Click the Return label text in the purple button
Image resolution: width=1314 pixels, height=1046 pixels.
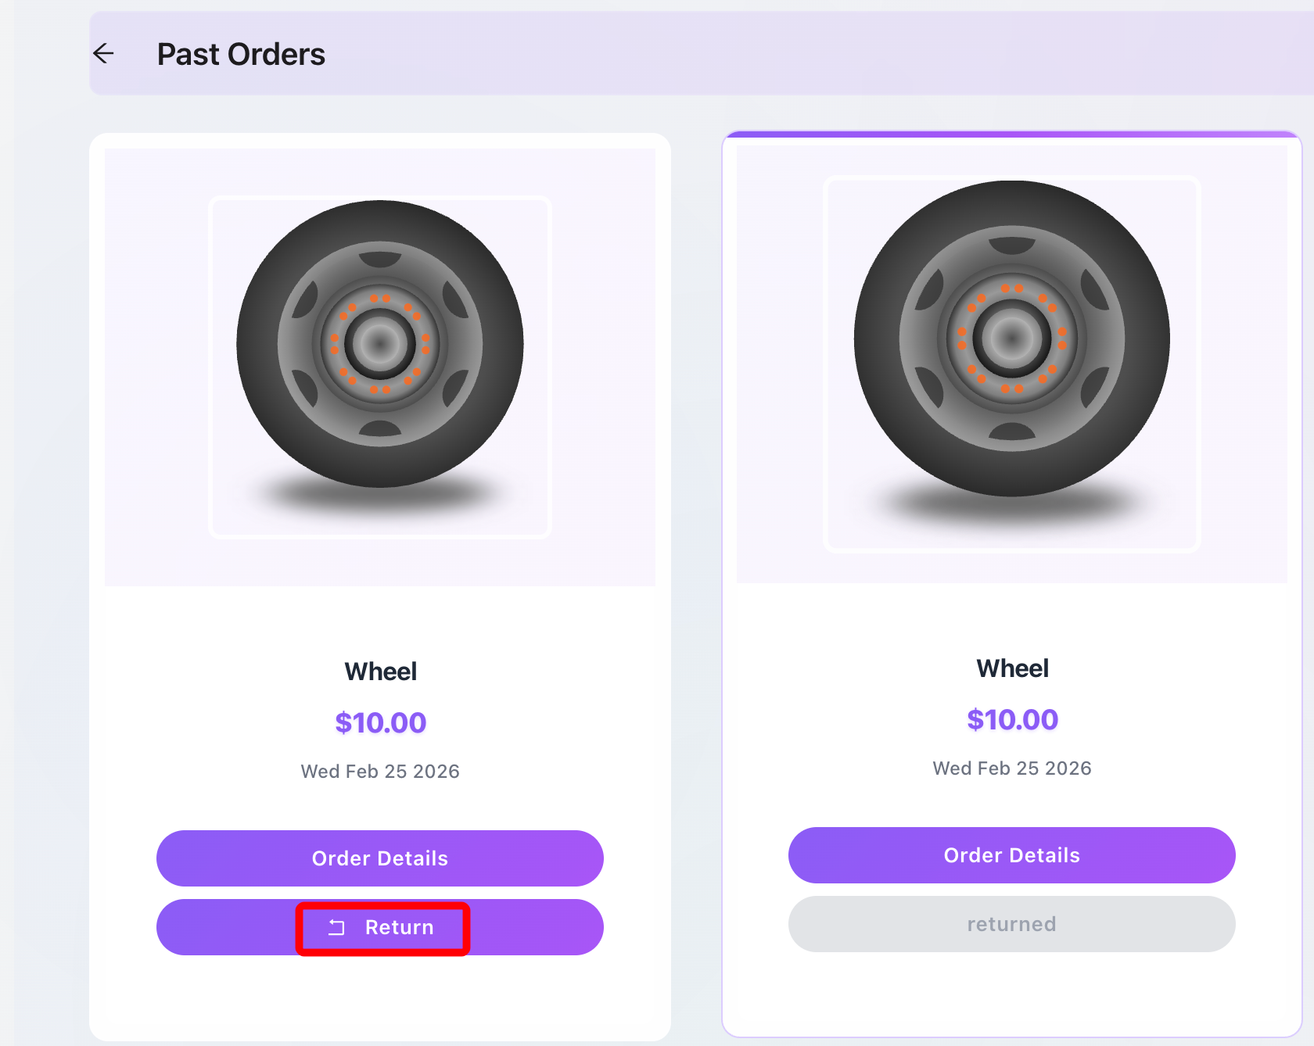(x=399, y=927)
